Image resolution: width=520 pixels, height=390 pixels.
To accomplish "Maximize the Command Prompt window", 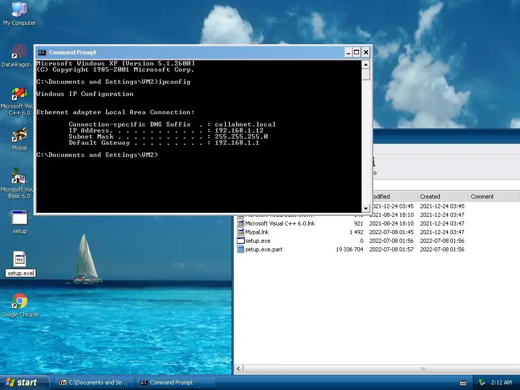I will click(356, 52).
